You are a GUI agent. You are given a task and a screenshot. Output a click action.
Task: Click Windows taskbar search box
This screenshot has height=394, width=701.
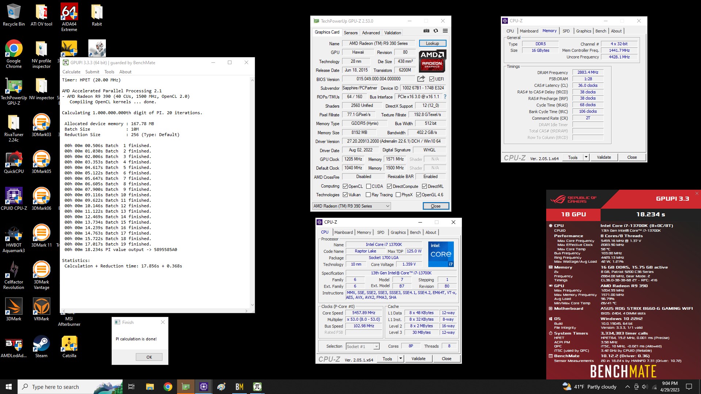(70, 387)
